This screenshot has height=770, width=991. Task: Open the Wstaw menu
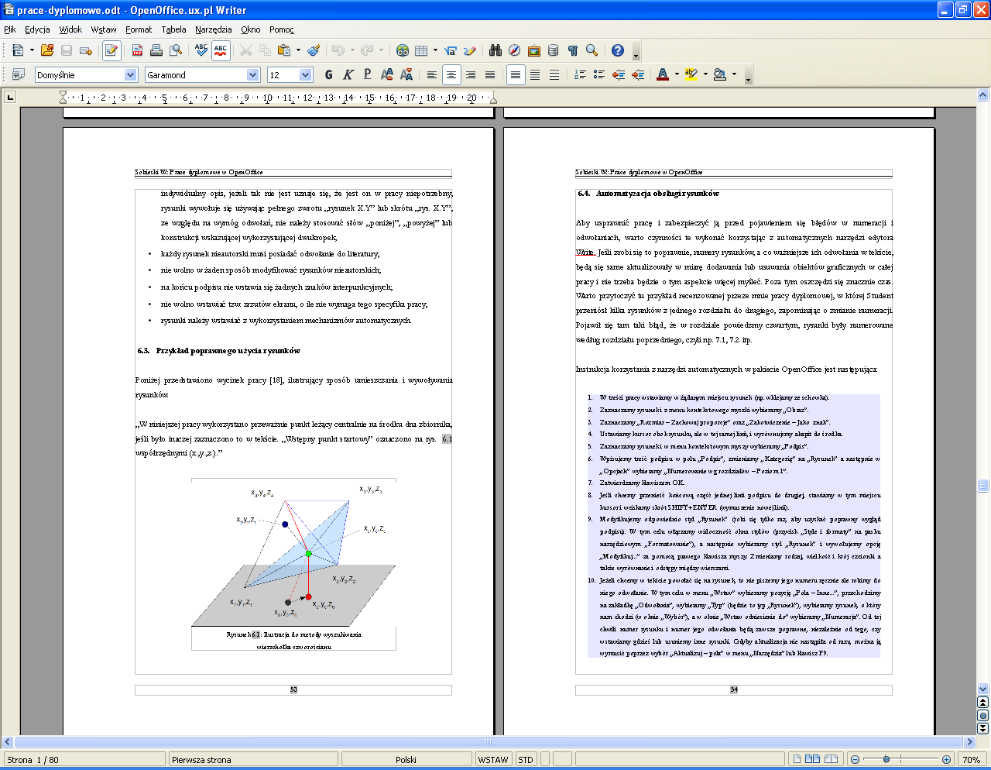(x=104, y=29)
